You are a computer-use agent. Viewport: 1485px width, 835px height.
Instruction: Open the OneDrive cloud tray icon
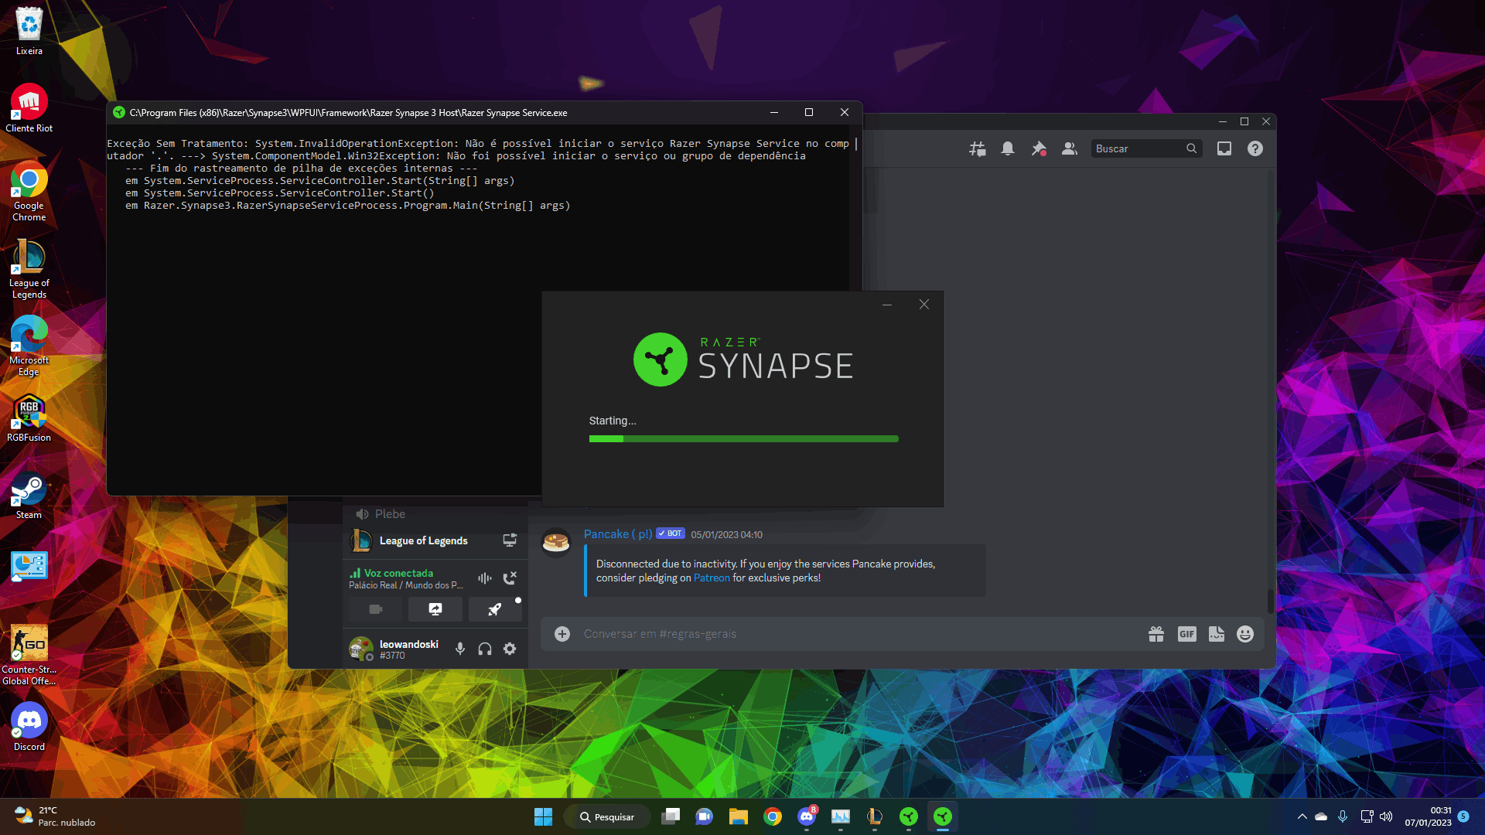(1321, 816)
